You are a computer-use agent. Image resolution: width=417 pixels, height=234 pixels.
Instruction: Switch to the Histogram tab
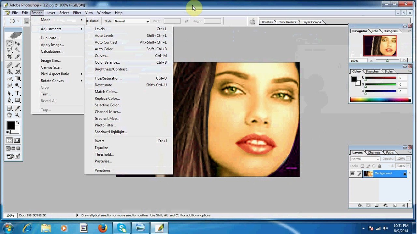(x=390, y=31)
